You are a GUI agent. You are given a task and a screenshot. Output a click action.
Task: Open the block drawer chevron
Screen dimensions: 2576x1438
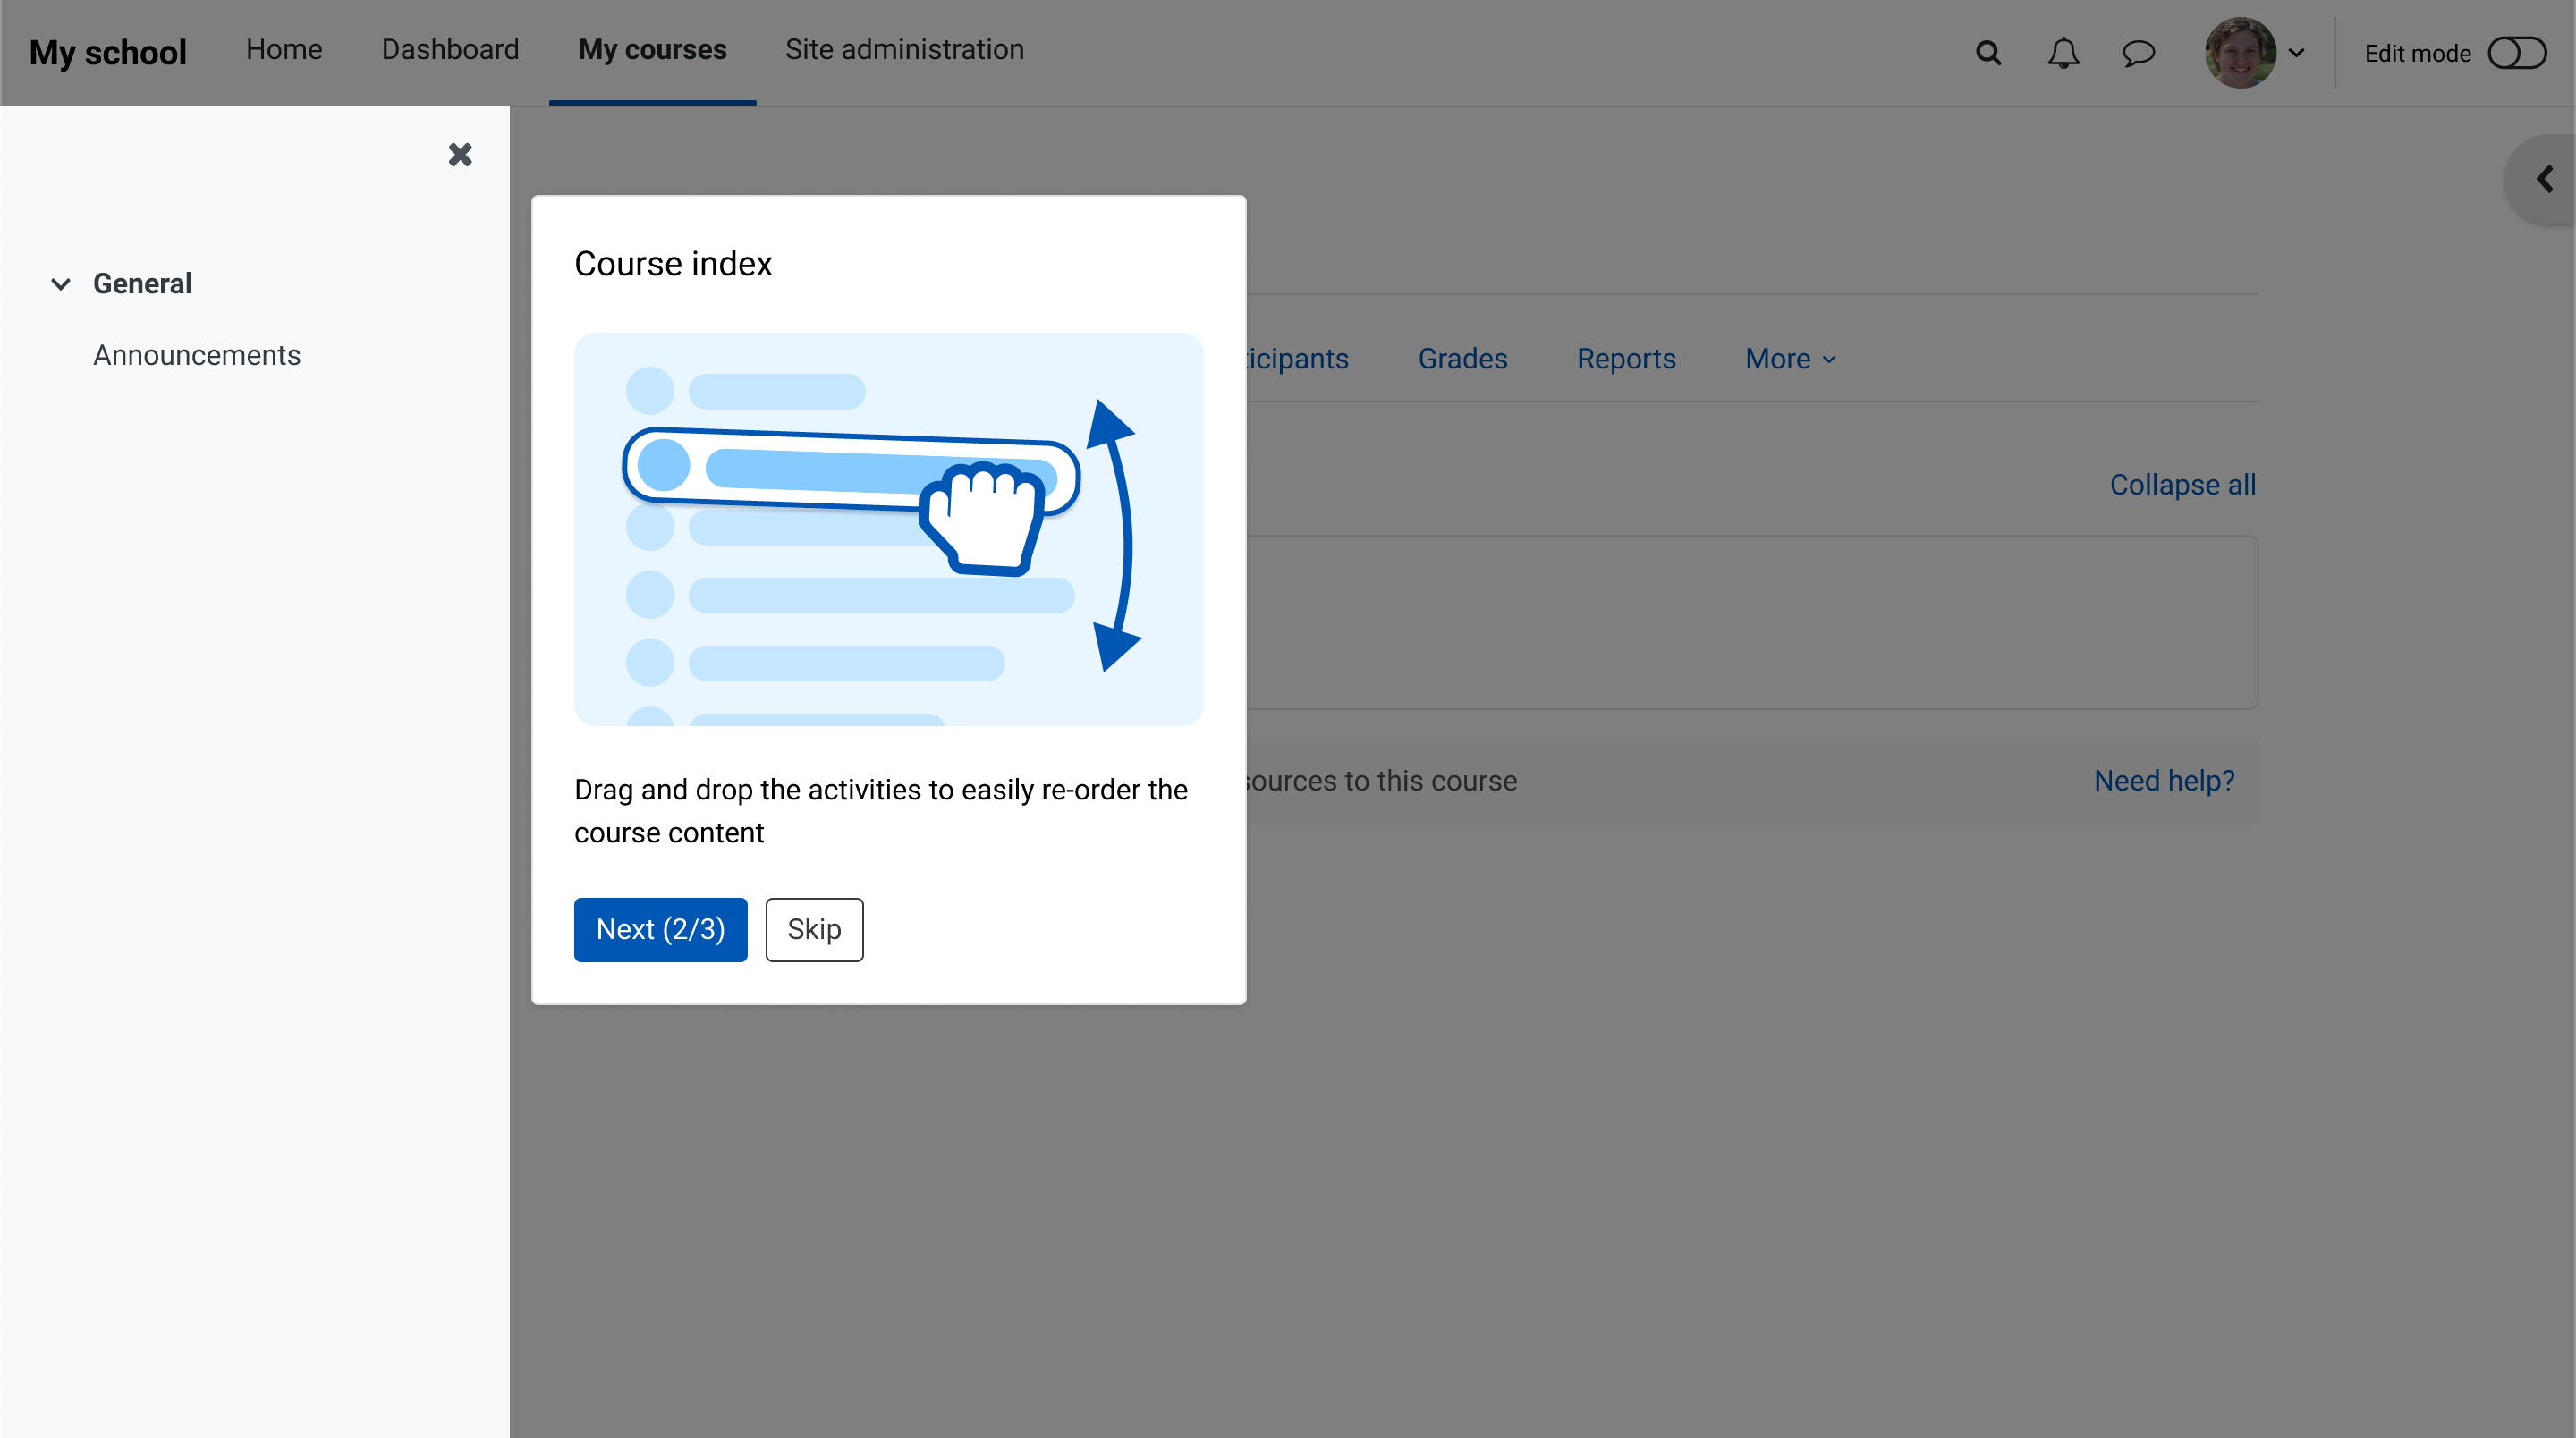pyautogui.click(x=2543, y=179)
